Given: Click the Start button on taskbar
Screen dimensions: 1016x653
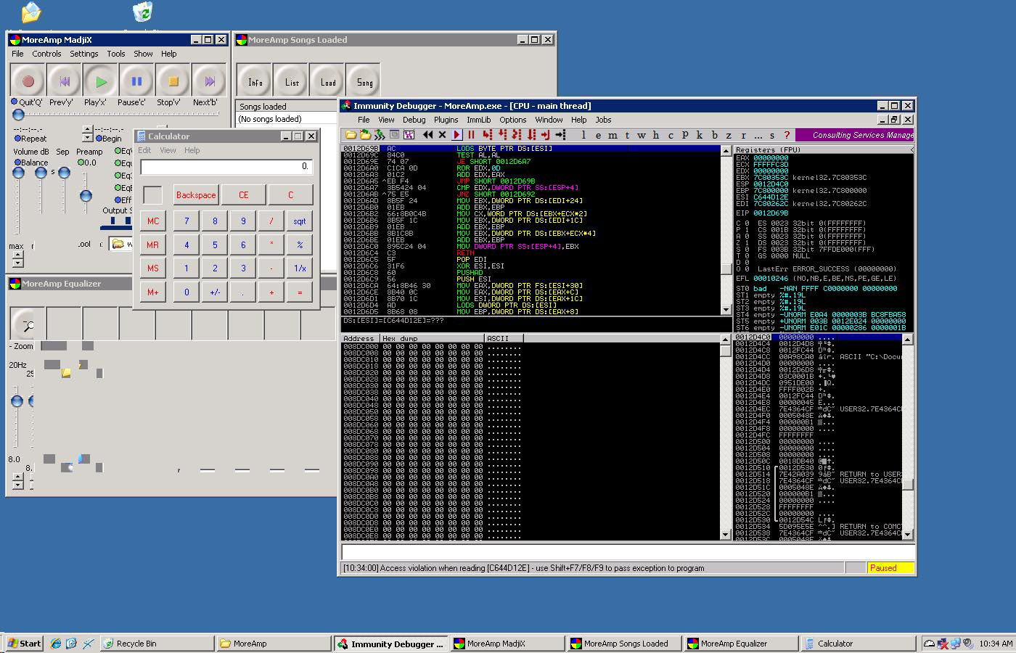Looking at the screenshot, I should tap(24, 644).
